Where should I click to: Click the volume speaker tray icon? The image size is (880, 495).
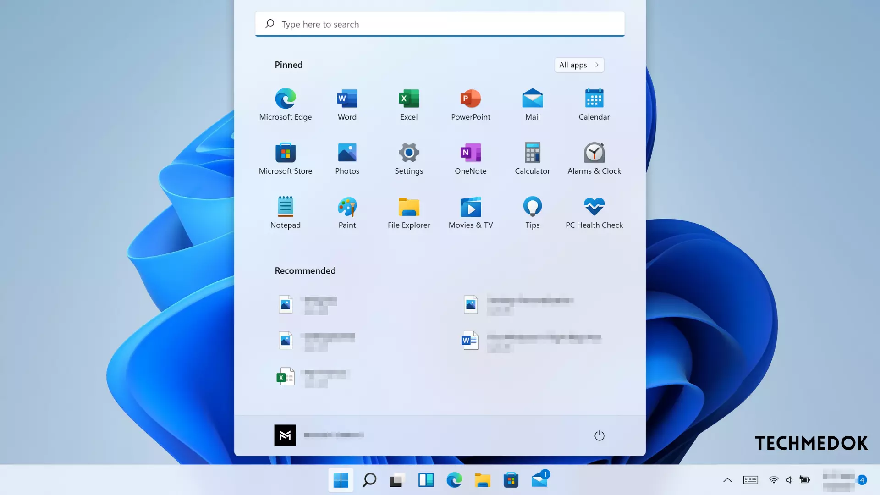pyautogui.click(x=789, y=480)
